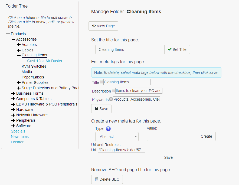Tick the Title meta tag checkbox
The image size is (239, 185).
[102, 82]
